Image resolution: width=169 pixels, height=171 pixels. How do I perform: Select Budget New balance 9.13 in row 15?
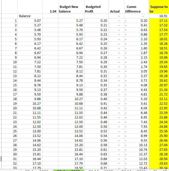tap(71, 85)
